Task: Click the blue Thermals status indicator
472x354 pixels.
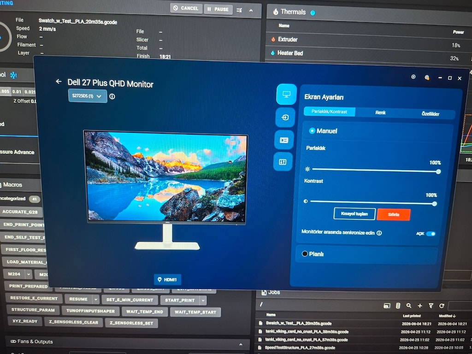Action: coord(313,13)
